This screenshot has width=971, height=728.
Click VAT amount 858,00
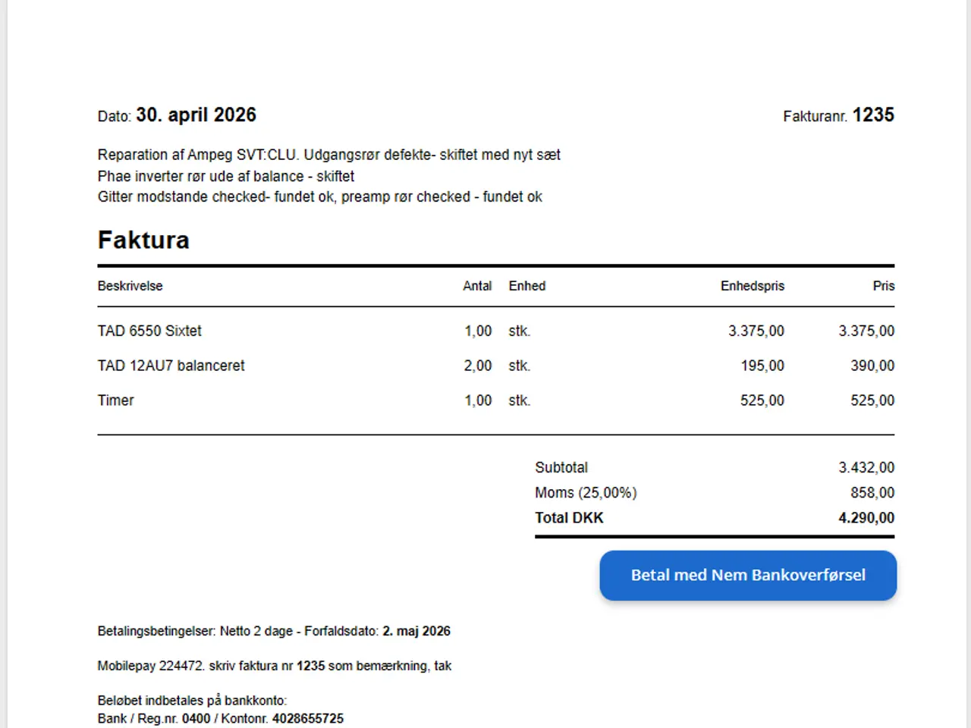coord(872,493)
